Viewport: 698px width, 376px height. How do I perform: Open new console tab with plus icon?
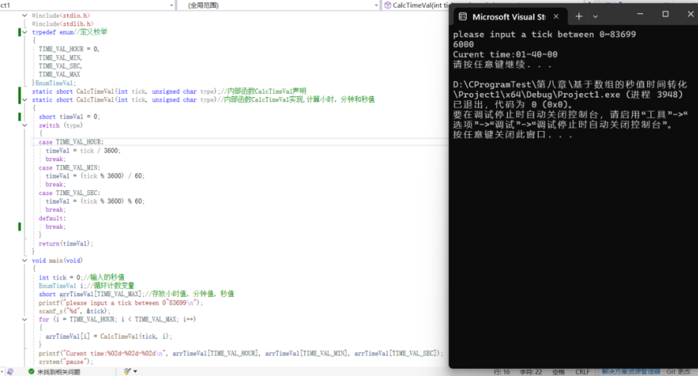579,17
